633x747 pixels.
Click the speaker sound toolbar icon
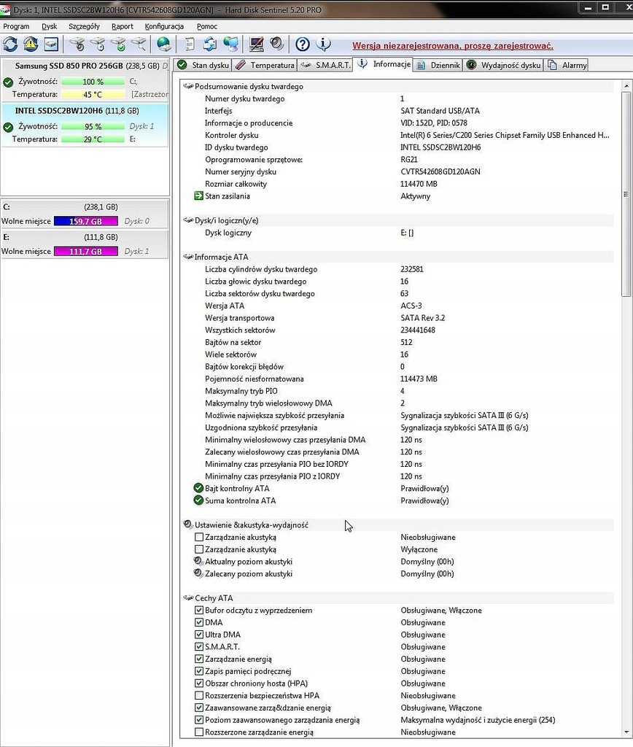[276, 44]
